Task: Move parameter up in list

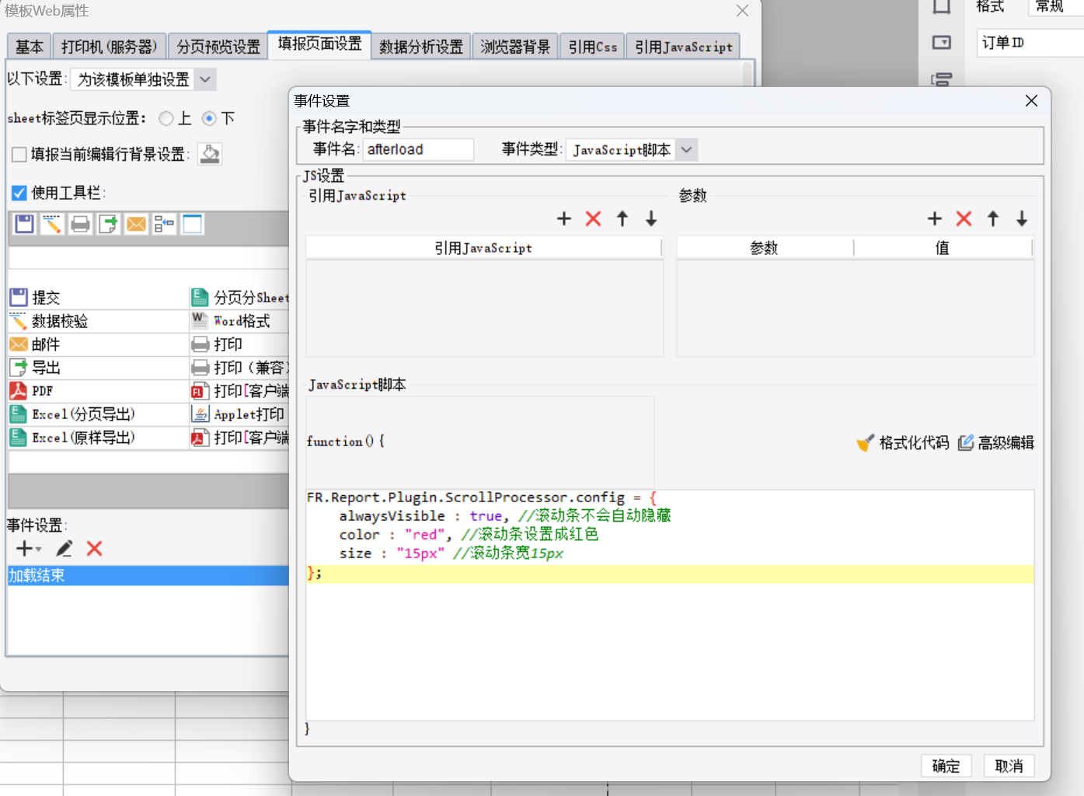Action: click(993, 219)
